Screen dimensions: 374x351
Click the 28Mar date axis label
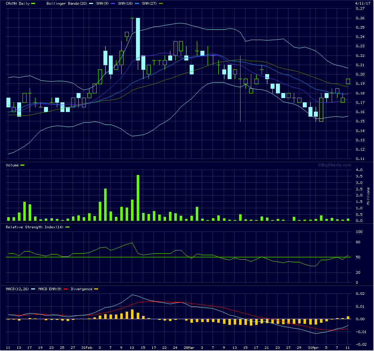[189, 347]
